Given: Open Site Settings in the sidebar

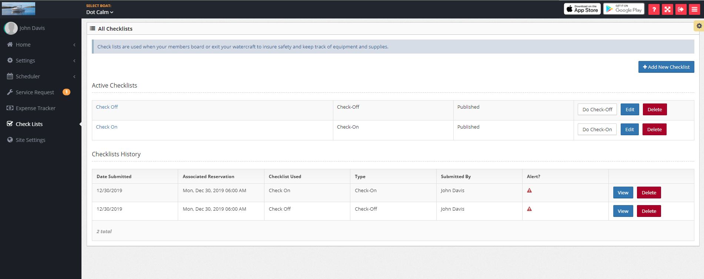Looking at the screenshot, I should pyautogui.click(x=30, y=140).
